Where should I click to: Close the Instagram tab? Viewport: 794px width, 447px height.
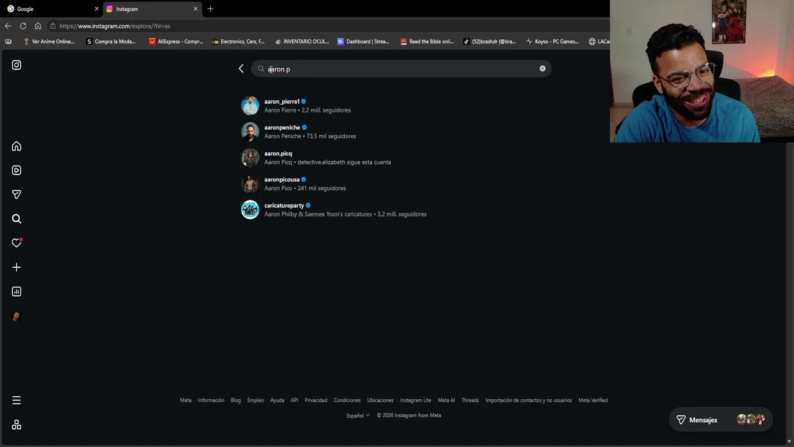coord(195,9)
